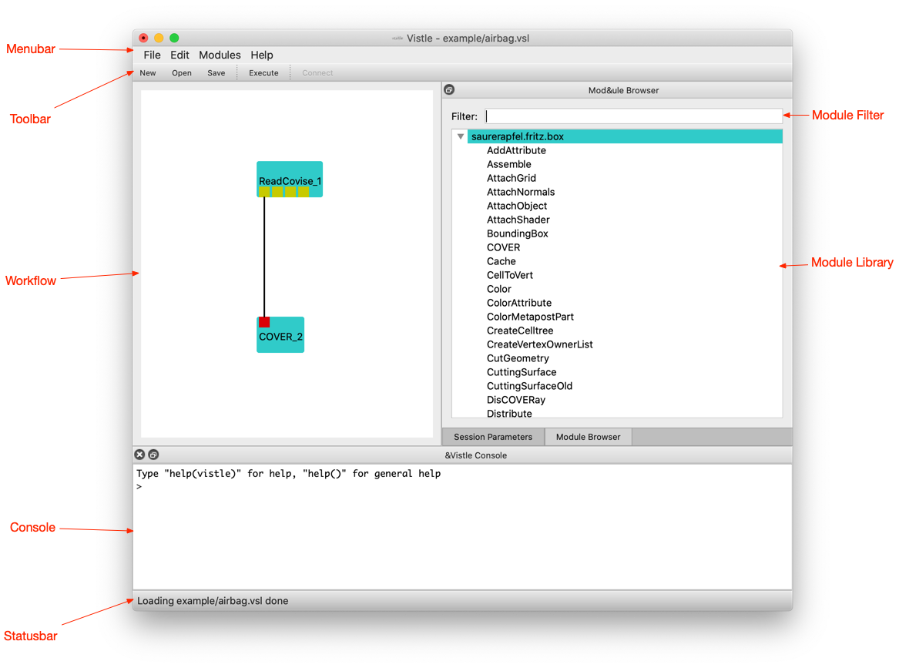Select CuttingSurfaceOld in the module list
Image resolution: width=899 pixels, height=668 pixels.
(529, 386)
